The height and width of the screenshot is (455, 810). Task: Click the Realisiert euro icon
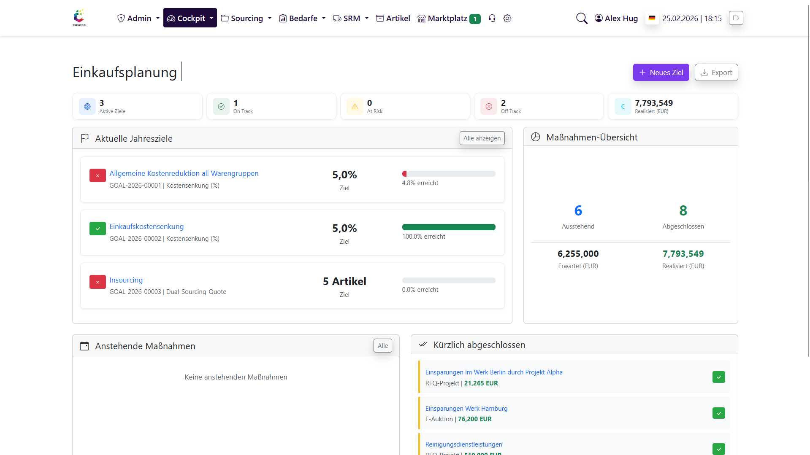tap(623, 106)
